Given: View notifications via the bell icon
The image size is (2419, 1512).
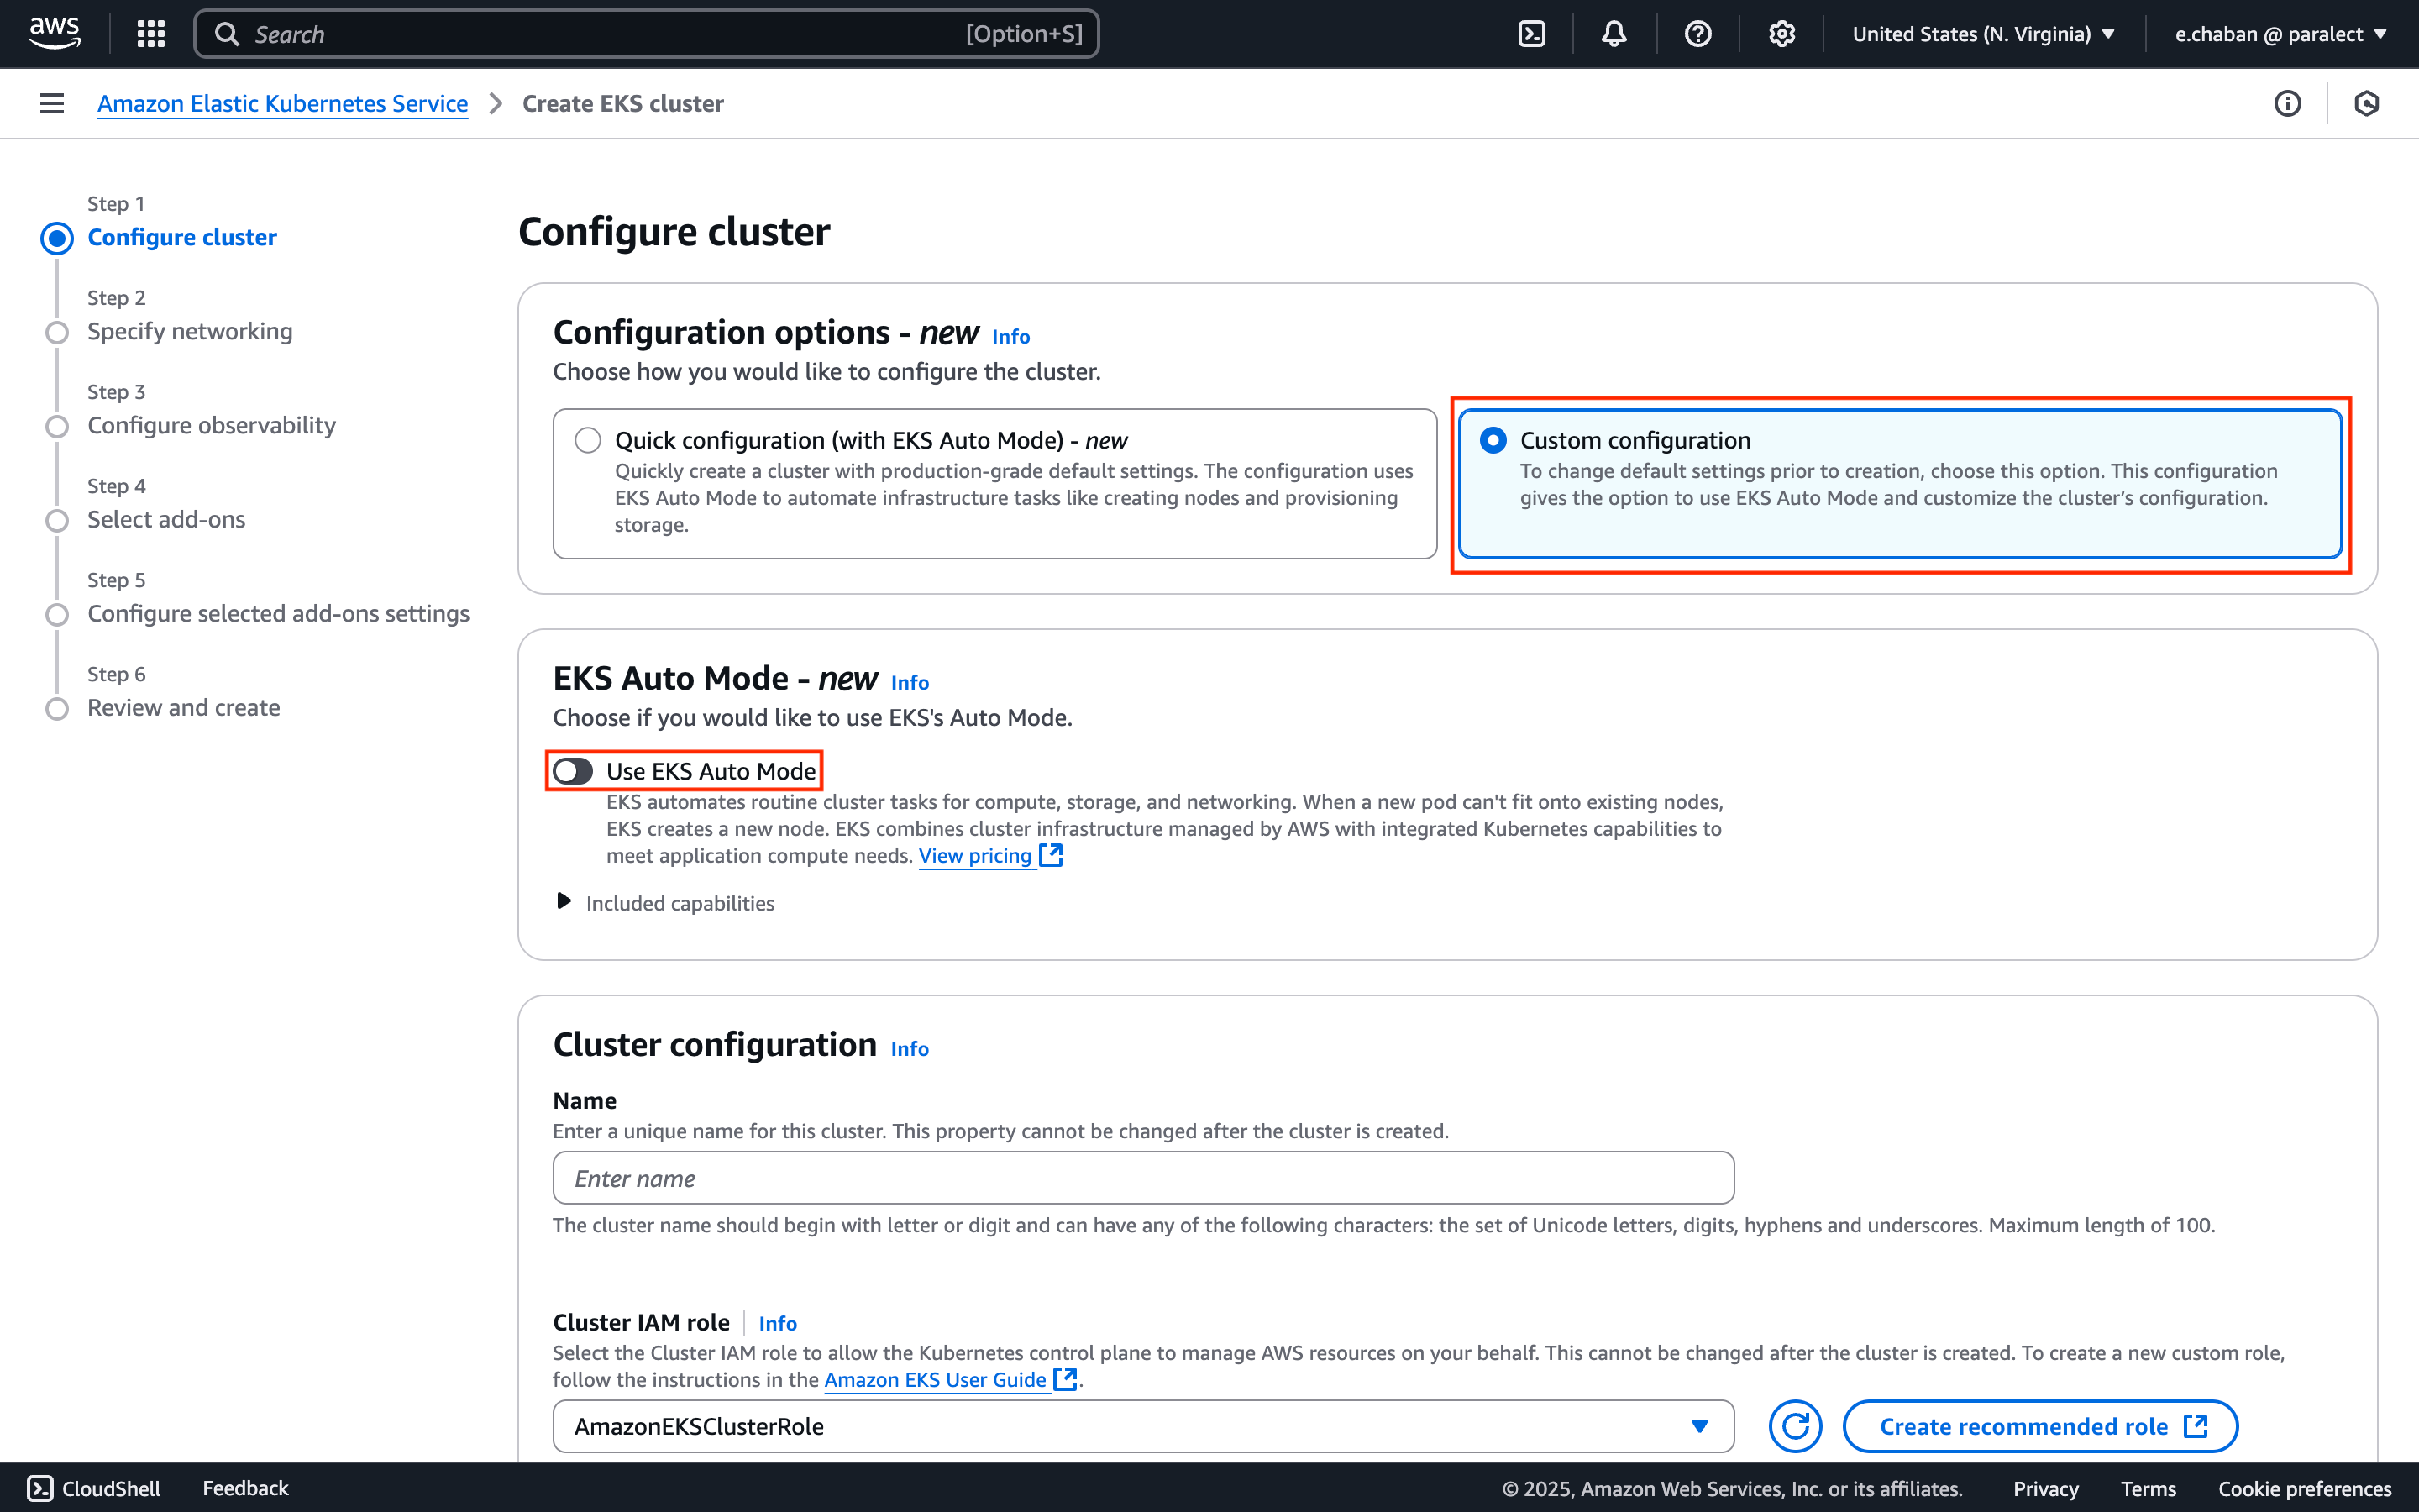Looking at the screenshot, I should pyautogui.click(x=1614, y=33).
